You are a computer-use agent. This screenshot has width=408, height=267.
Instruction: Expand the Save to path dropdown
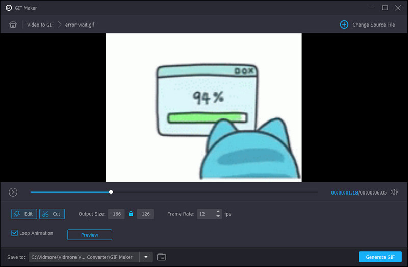pyautogui.click(x=146, y=257)
